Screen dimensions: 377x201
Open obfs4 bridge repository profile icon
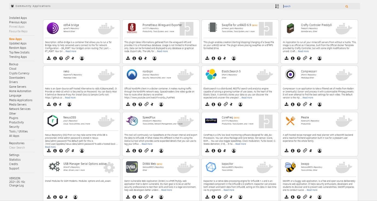pos(82,58)
